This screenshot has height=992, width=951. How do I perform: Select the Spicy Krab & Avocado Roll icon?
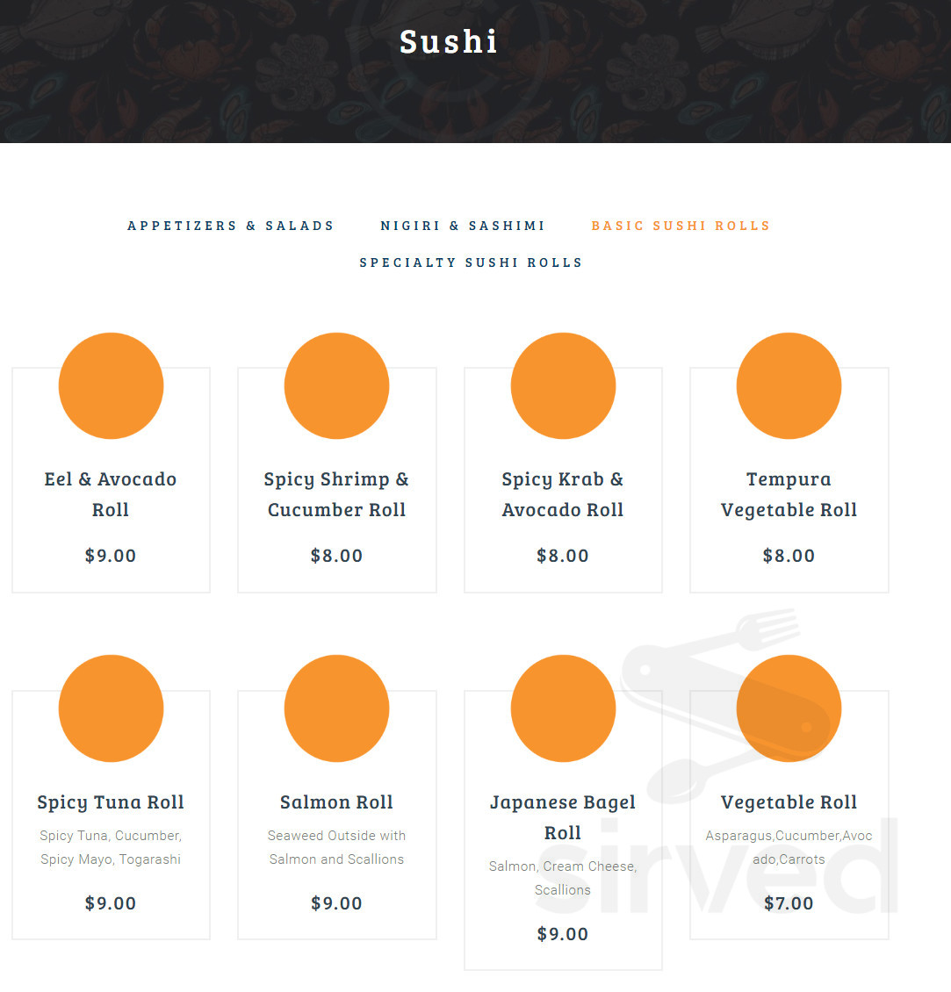pos(563,385)
